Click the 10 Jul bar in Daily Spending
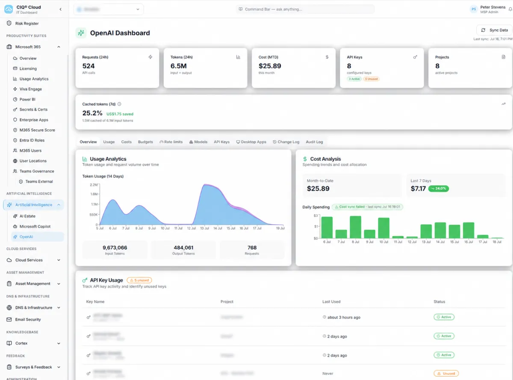This screenshot has width=513, height=380. (384, 228)
